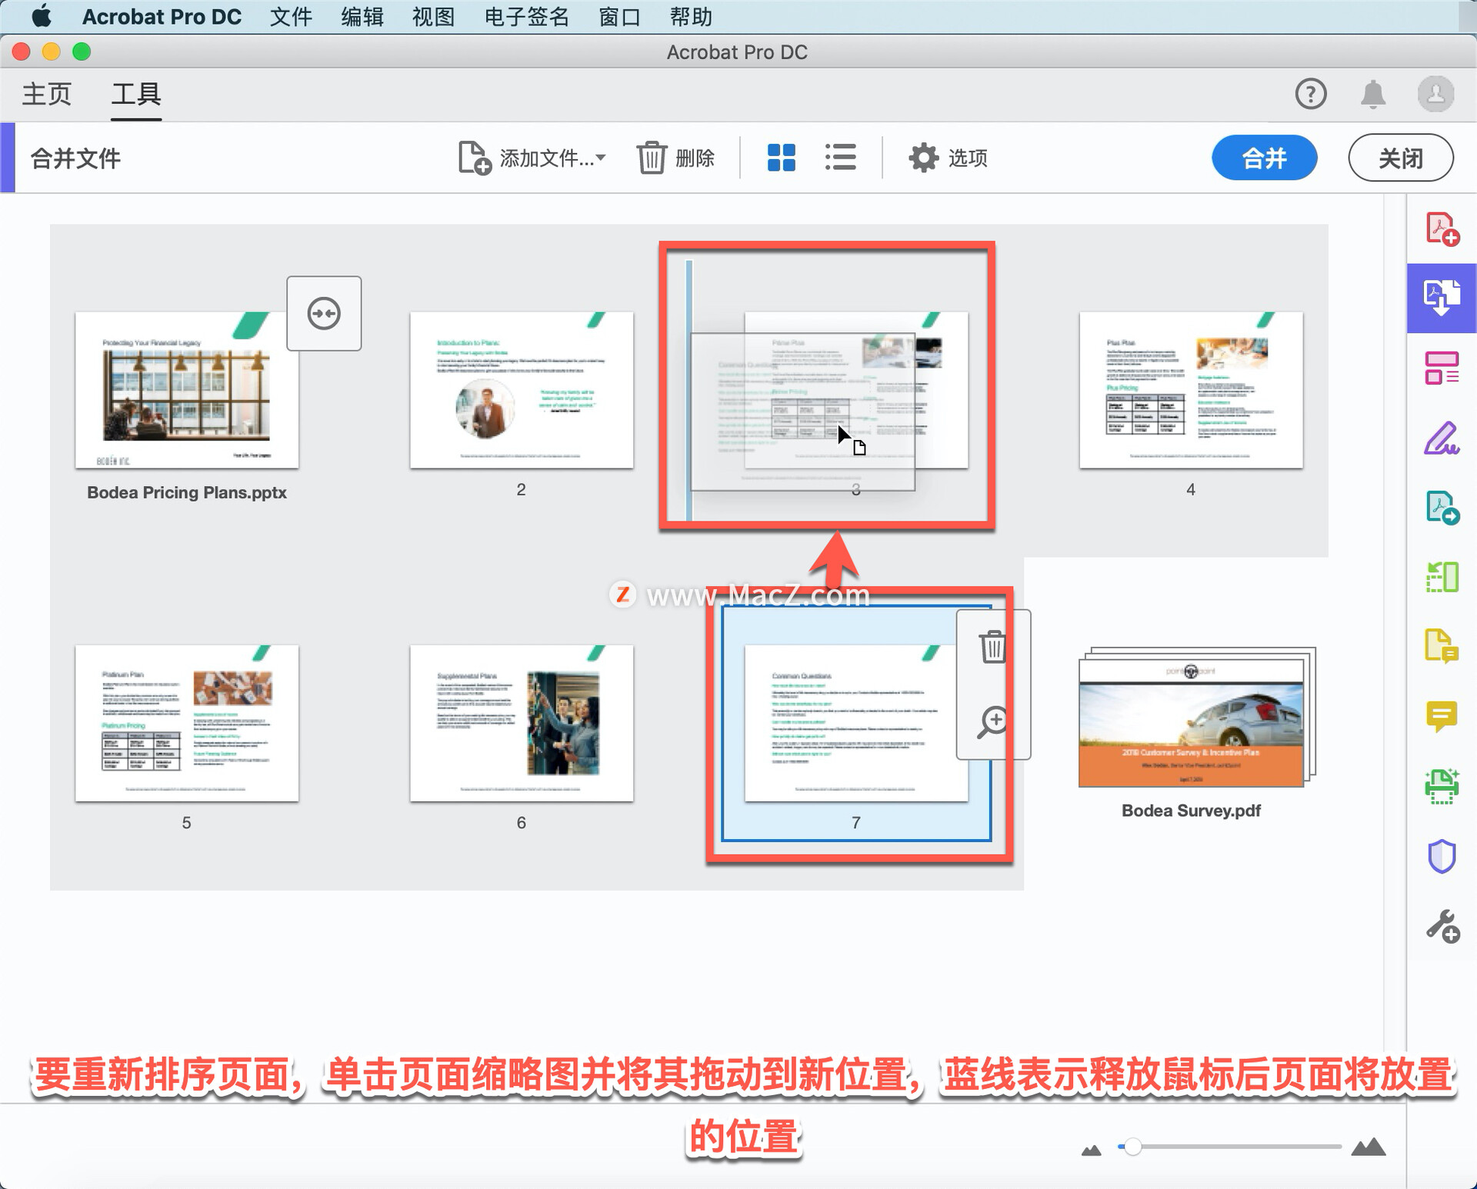
Task: Select page 6 thumbnail
Action: click(522, 723)
